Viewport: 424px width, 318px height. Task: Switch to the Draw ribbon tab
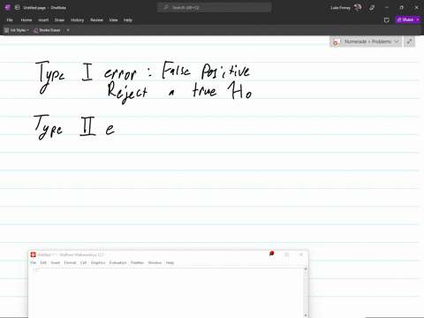tap(59, 20)
